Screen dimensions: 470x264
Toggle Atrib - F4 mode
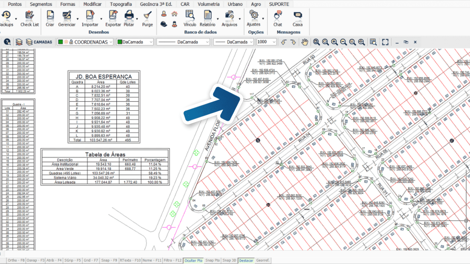click(x=54, y=260)
